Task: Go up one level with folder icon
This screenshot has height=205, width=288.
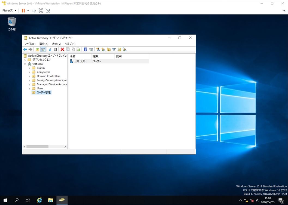Action: pyautogui.click(x=38, y=49)
